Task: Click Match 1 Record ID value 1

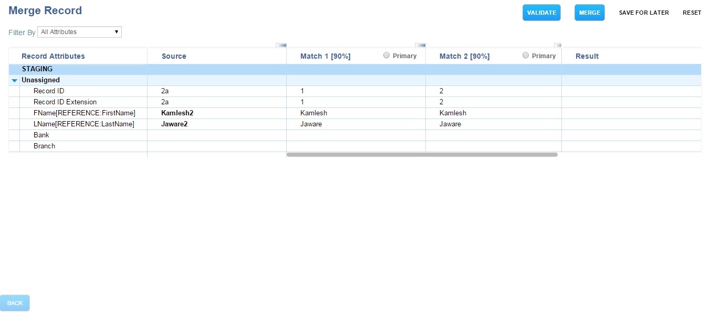Action: pos(302,91)
